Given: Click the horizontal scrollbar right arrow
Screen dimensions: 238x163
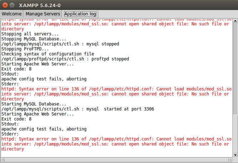Looking at the screenshot, I should point(230,160).
